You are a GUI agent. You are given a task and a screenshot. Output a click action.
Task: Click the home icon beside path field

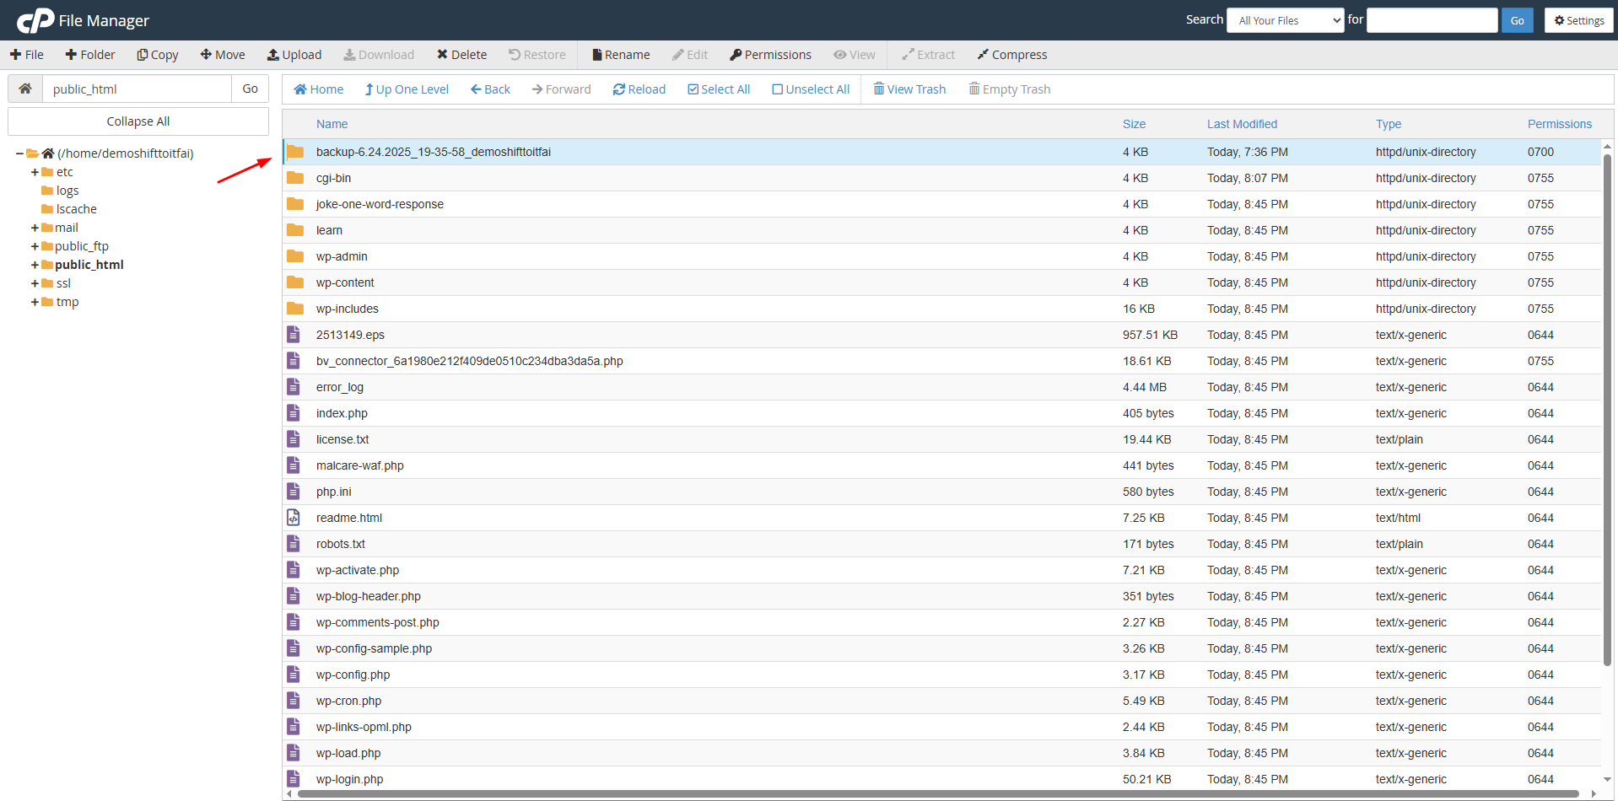tap(25, 89)
